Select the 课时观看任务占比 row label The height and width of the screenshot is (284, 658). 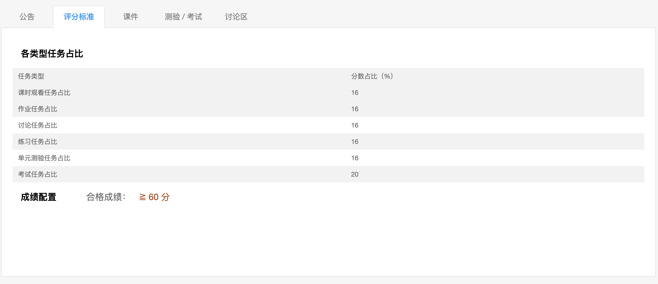(x=44, y=93)
